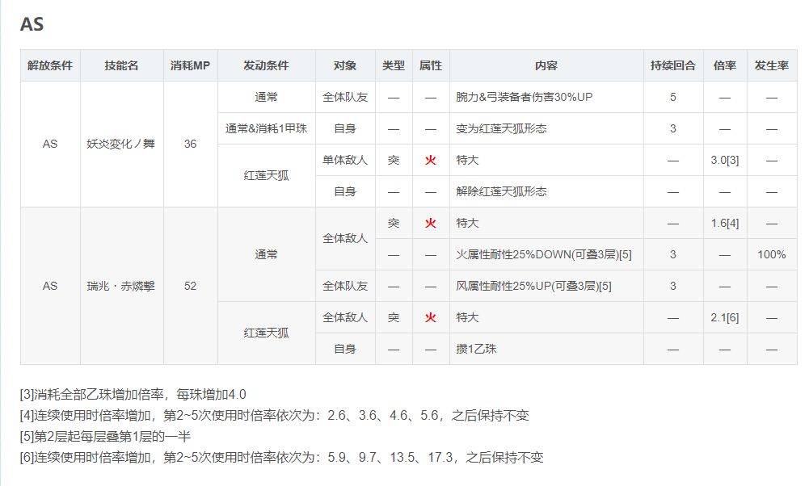Click footnote [3] about 消耗全部乙珠
The height and width of the screenshot is (486, 809).
pos(133,395)
